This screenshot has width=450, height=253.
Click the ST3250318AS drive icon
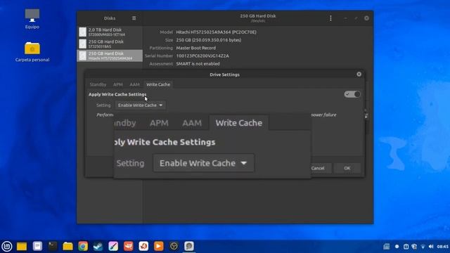point(83,44)
